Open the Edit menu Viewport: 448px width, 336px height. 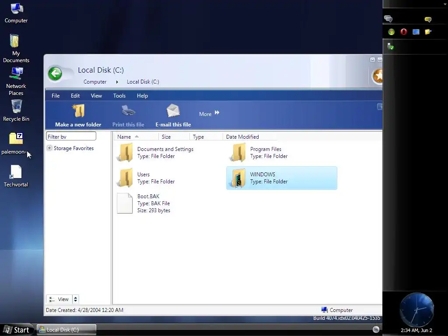click(75, 96)
